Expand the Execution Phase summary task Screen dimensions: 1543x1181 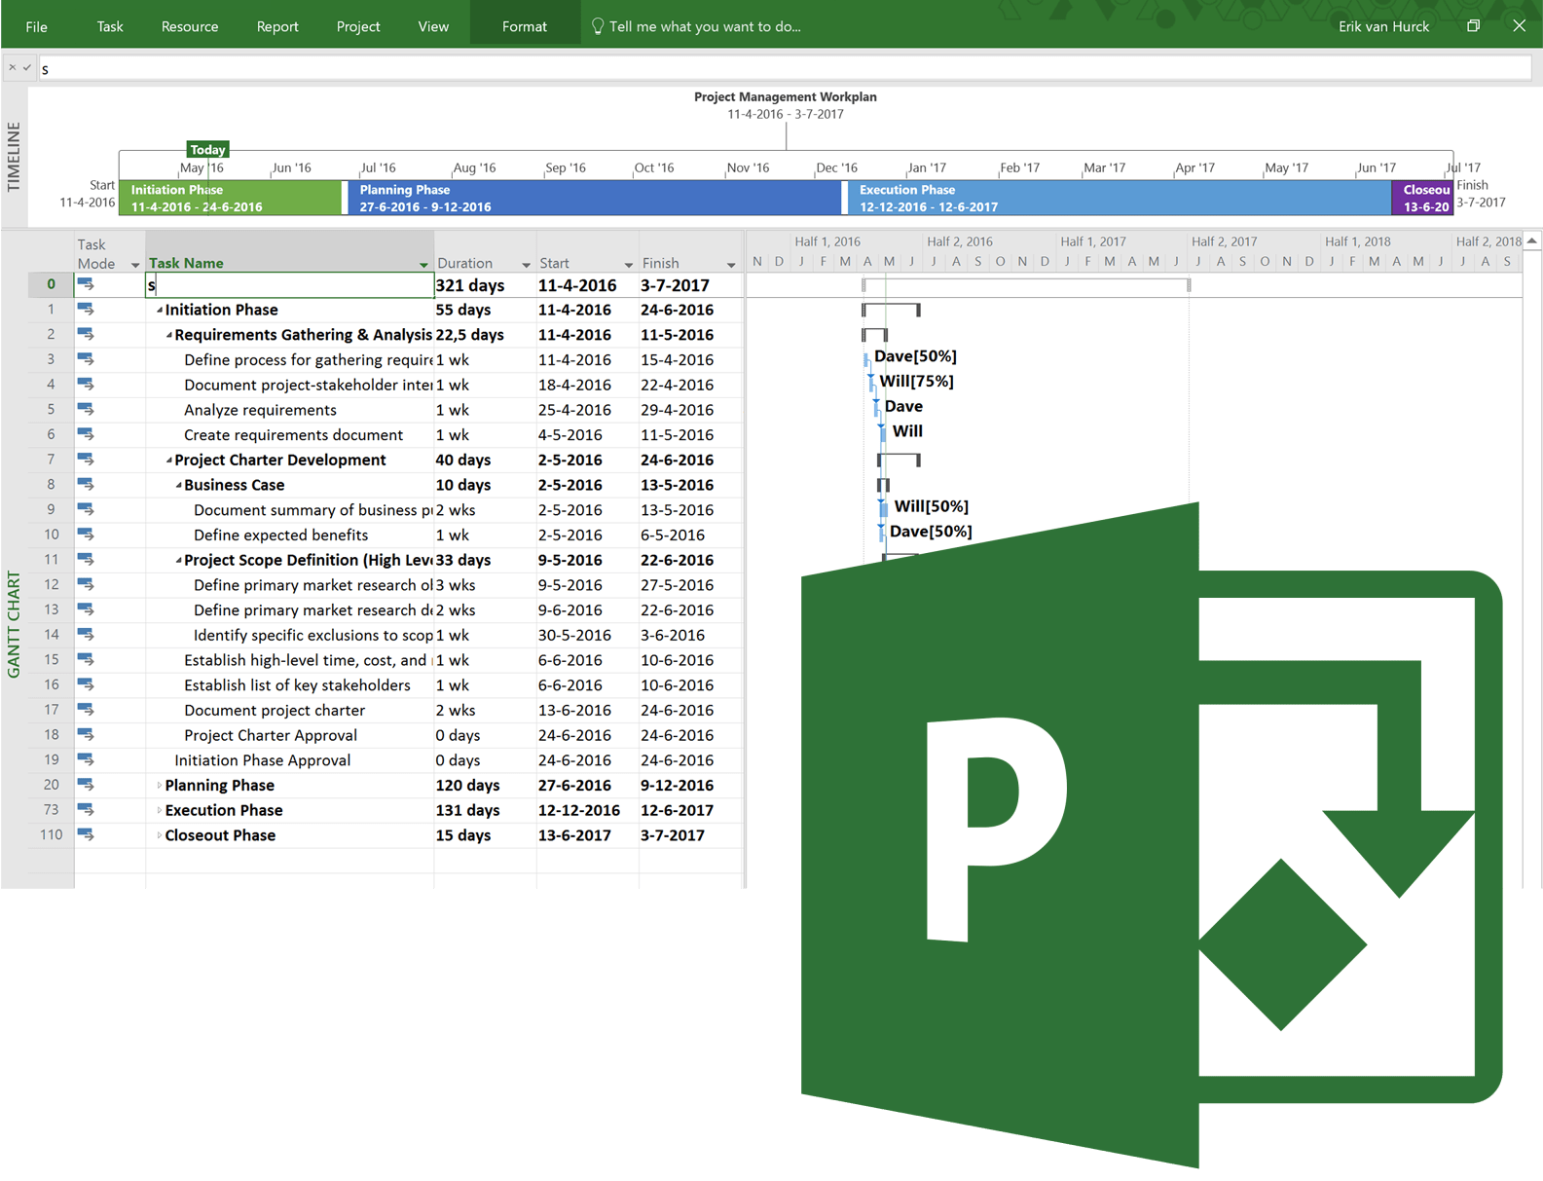160,811
